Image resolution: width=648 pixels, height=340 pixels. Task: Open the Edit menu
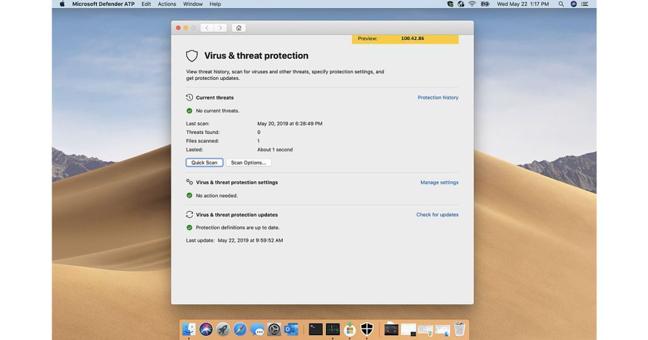146,4
